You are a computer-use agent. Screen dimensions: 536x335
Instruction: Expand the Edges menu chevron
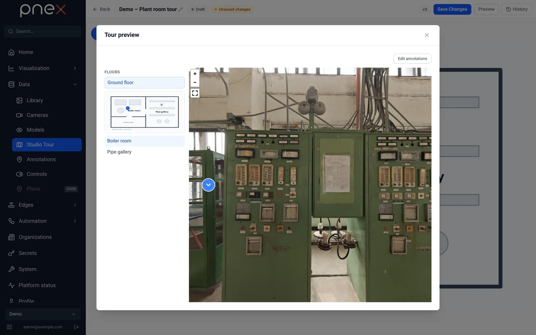75,205
